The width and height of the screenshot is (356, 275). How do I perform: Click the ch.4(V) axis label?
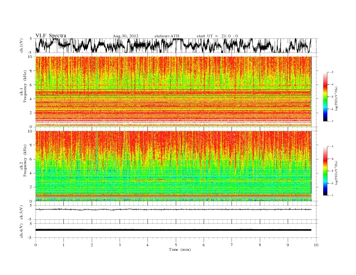tap(22, 231)
